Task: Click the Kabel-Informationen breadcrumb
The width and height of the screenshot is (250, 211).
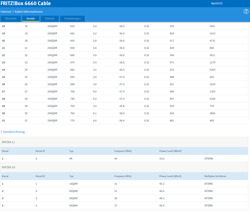Action: 29,12
